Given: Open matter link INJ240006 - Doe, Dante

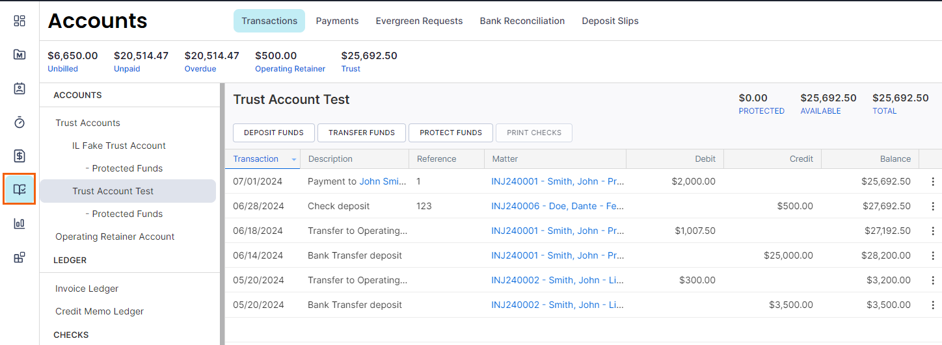Looking at the screenshot, I should tap(558, 206).
